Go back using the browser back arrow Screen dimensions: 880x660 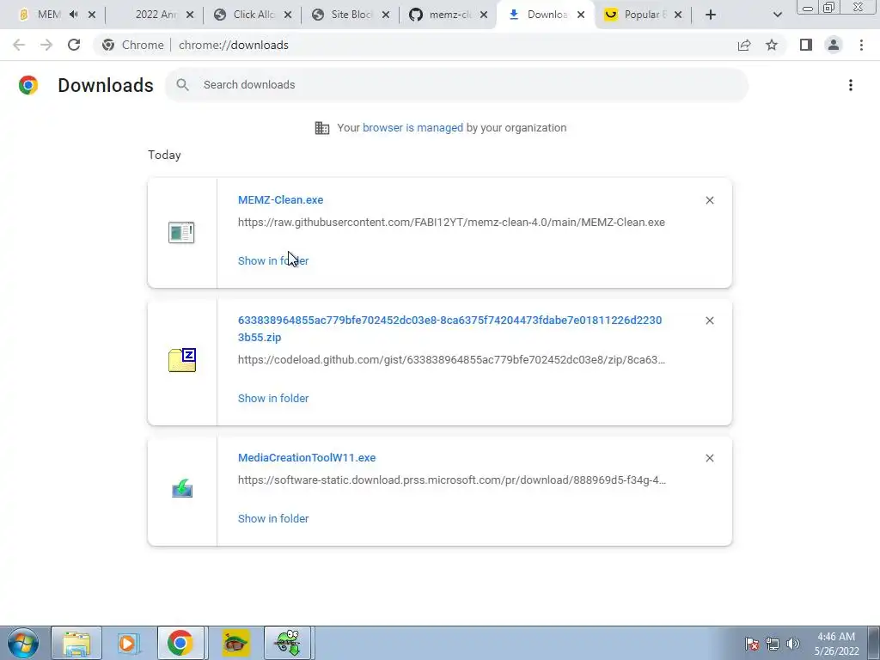pyautogui.click(x=19, y=45)
